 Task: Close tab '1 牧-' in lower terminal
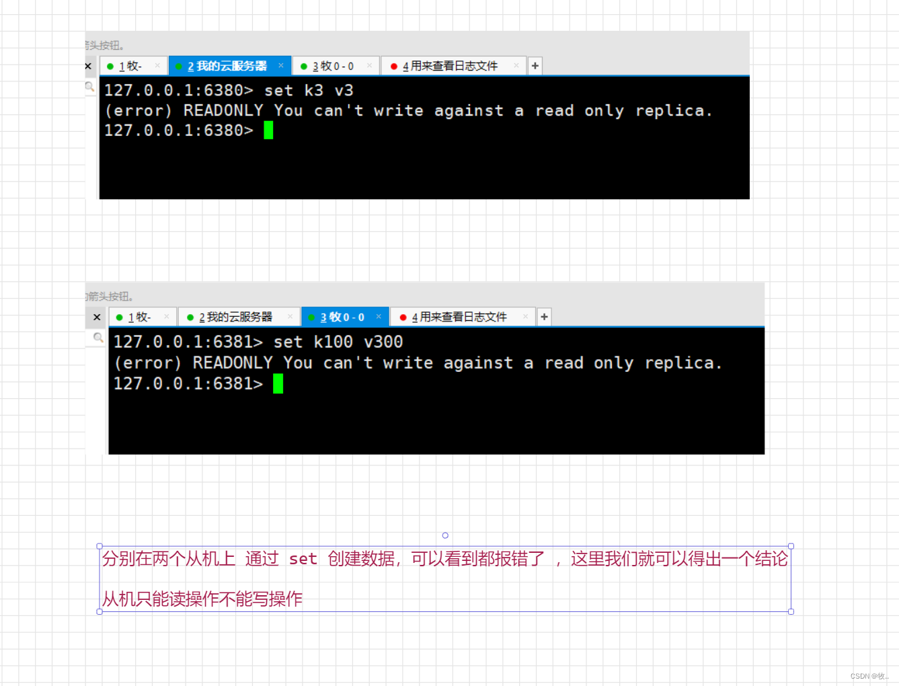(x=167, y=316)
